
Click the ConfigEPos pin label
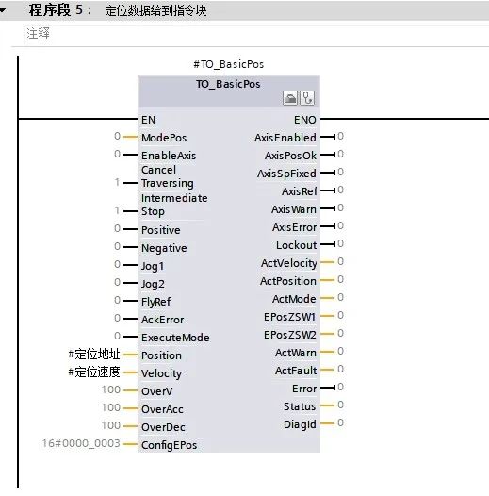click(x=169, y=445)
